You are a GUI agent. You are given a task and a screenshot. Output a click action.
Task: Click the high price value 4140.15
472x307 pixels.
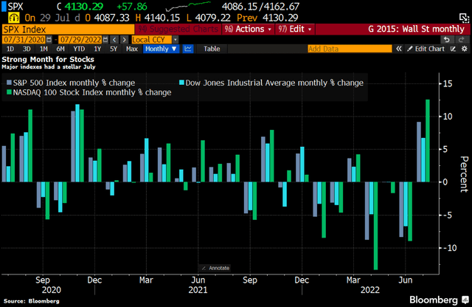[162, 18]
